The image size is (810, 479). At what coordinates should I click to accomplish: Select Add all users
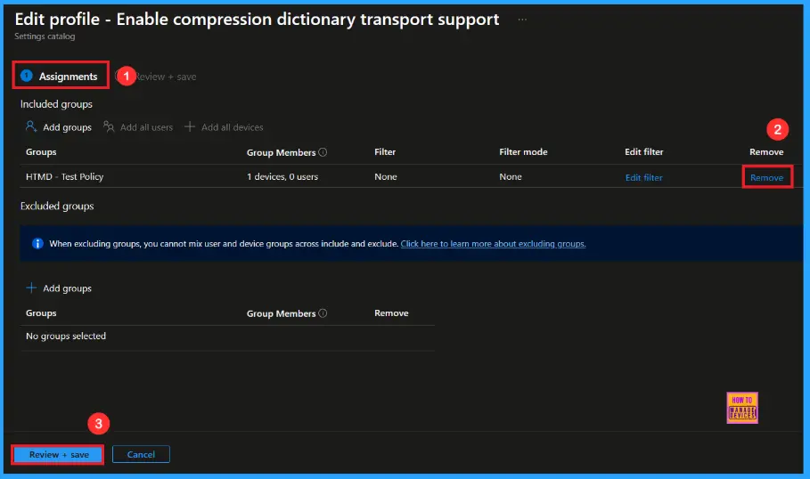(x=146, y=127)
